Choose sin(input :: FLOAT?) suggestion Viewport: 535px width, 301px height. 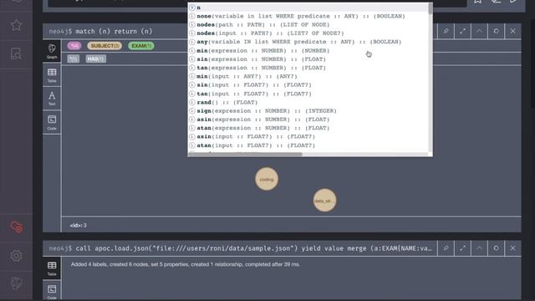(308, 84)
